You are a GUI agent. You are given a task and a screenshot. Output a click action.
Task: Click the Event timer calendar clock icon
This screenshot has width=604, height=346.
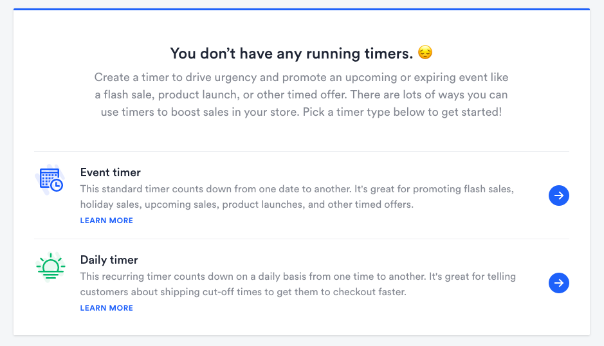[x=50, y=180]
